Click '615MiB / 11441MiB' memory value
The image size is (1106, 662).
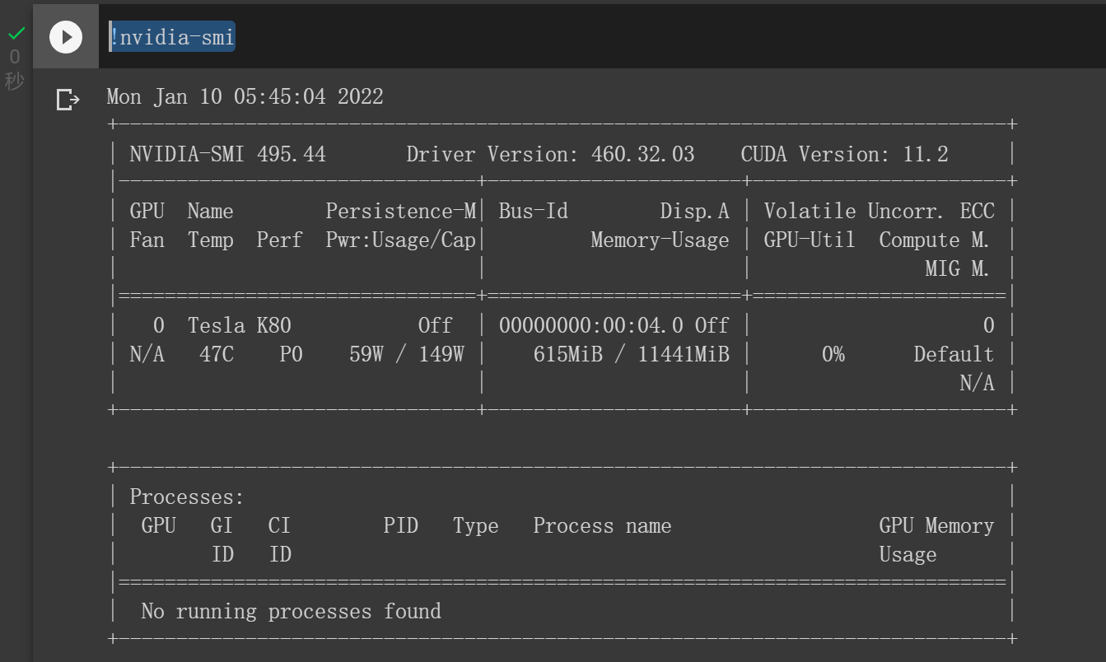point(631,354)
